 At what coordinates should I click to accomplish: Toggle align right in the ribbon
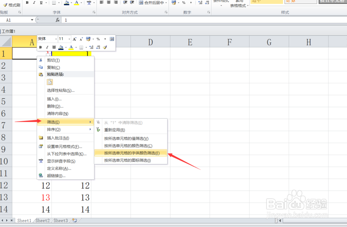coord(116,2)
